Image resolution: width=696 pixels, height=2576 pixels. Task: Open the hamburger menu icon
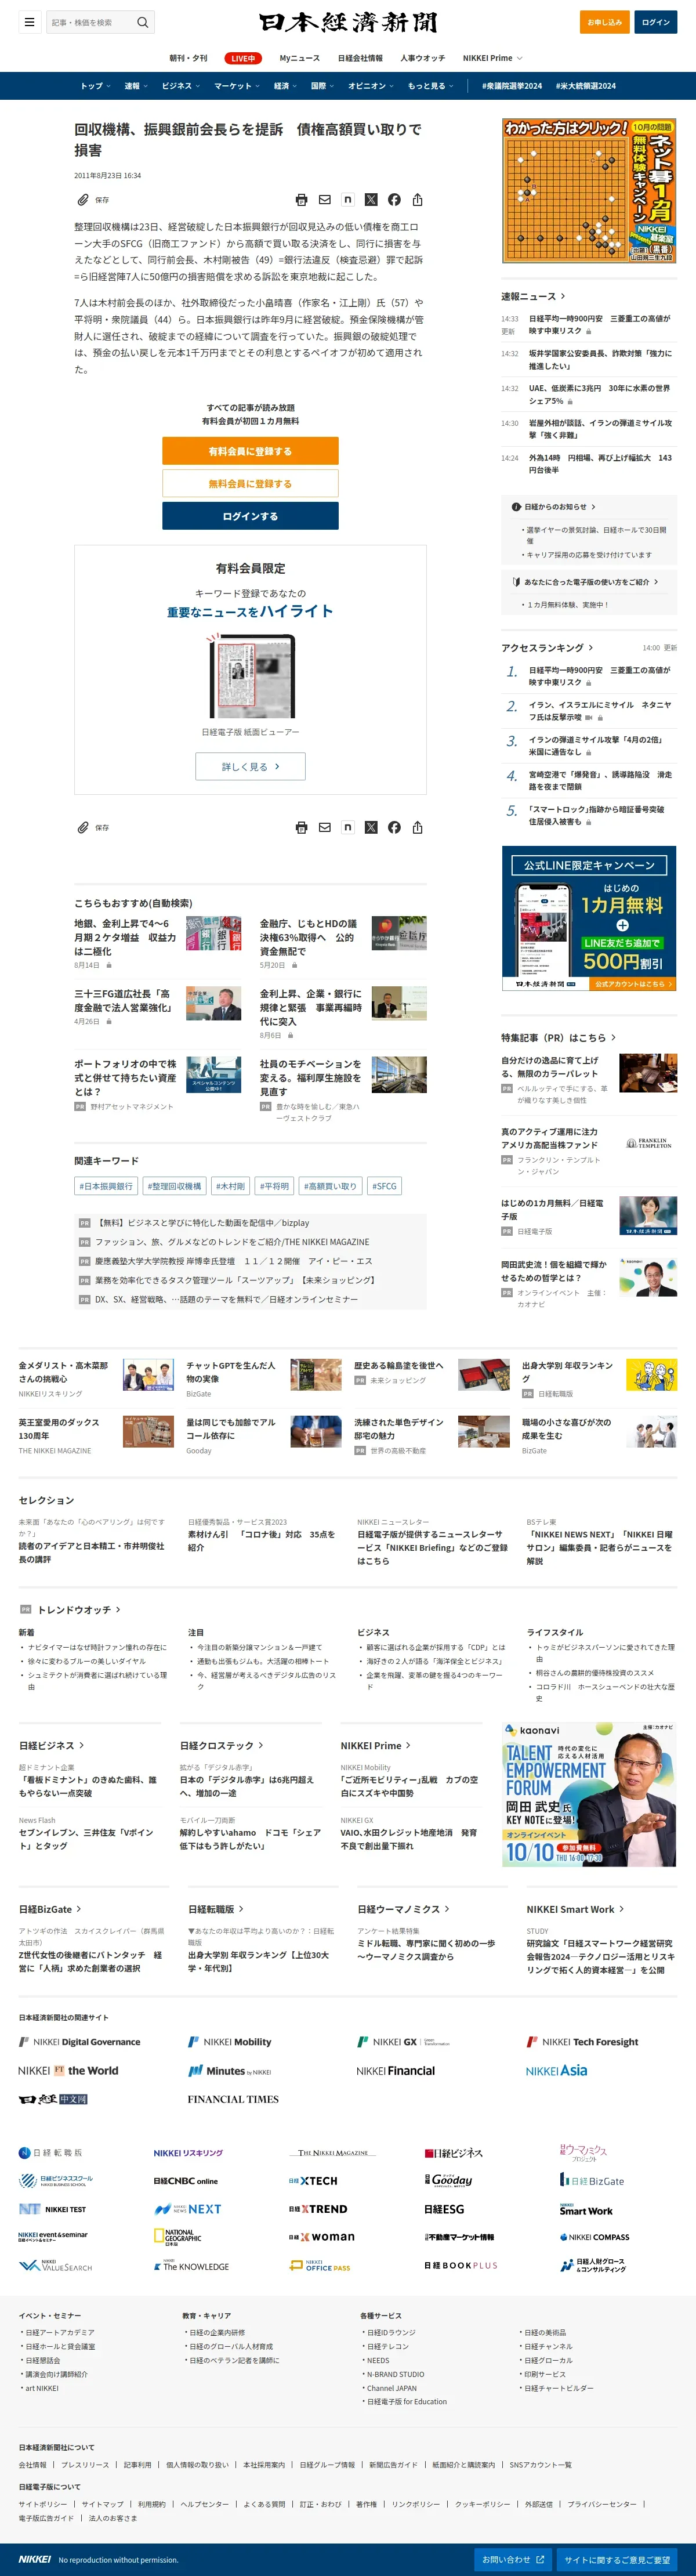[29, 22]
